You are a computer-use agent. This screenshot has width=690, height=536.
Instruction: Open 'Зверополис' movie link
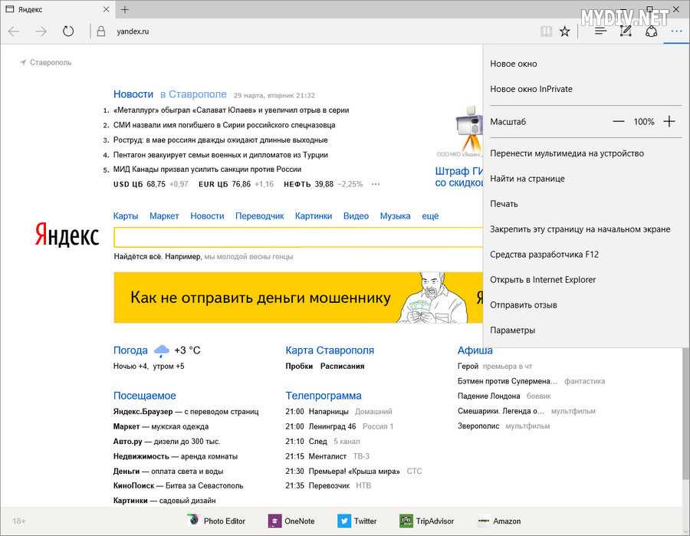478,426
